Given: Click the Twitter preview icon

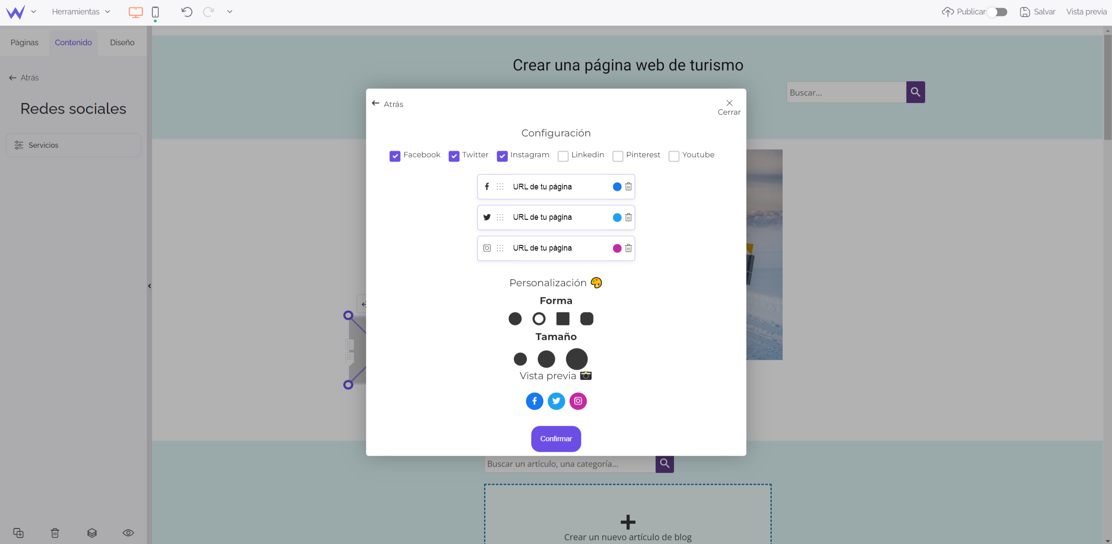Looking at the screenshot, I should (x=556, y=401).
